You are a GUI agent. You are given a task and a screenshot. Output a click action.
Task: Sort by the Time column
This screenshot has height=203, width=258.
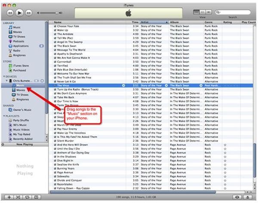(x=133, y=22)
